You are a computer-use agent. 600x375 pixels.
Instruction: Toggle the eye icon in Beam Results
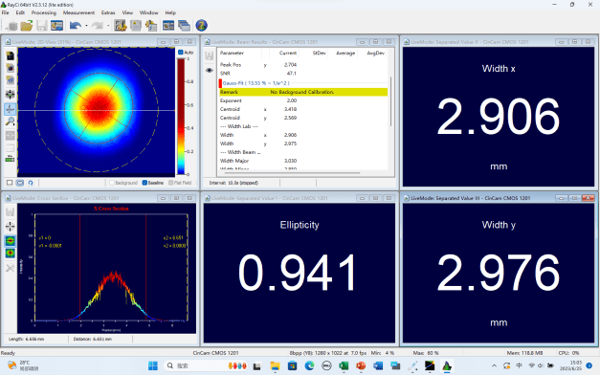coord(210,71)
